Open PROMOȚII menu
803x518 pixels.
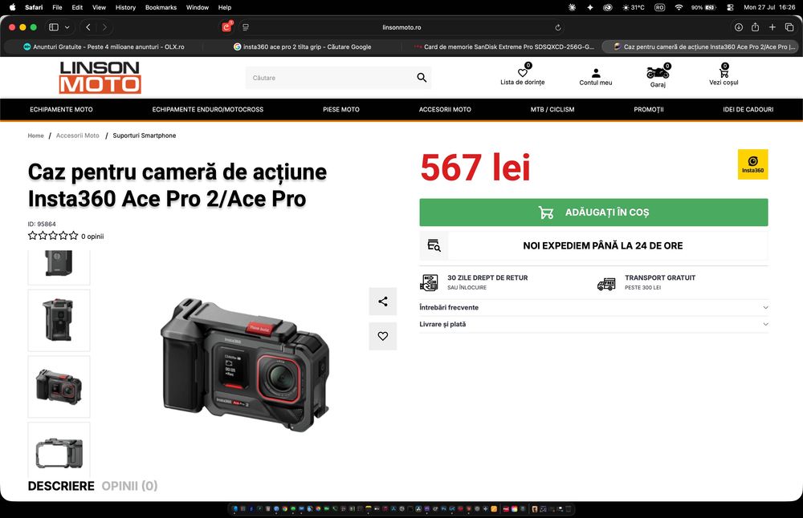point(648,109)
